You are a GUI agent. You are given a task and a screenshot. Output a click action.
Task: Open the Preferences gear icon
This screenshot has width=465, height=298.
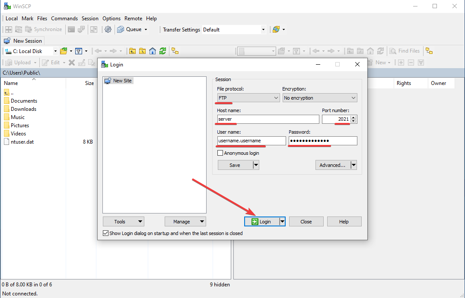coord(108,29)
